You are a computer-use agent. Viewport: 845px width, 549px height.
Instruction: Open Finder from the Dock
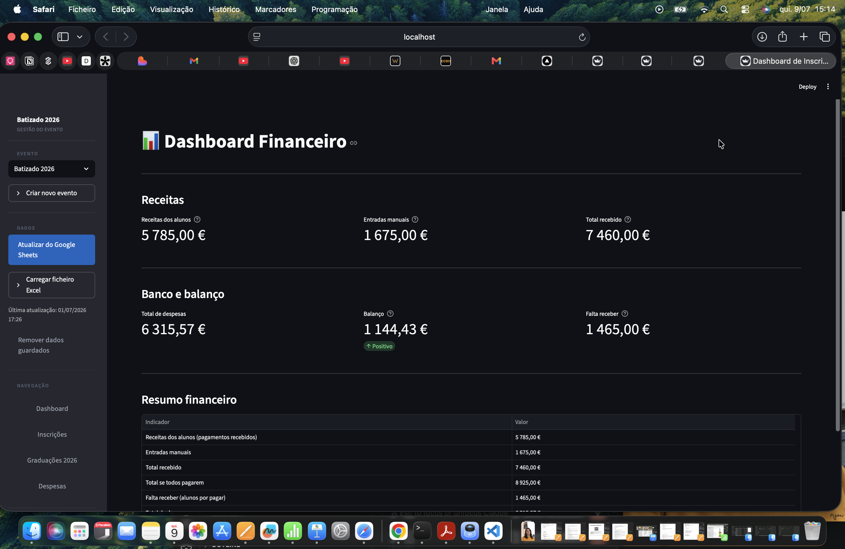click(x=32, y=531)
